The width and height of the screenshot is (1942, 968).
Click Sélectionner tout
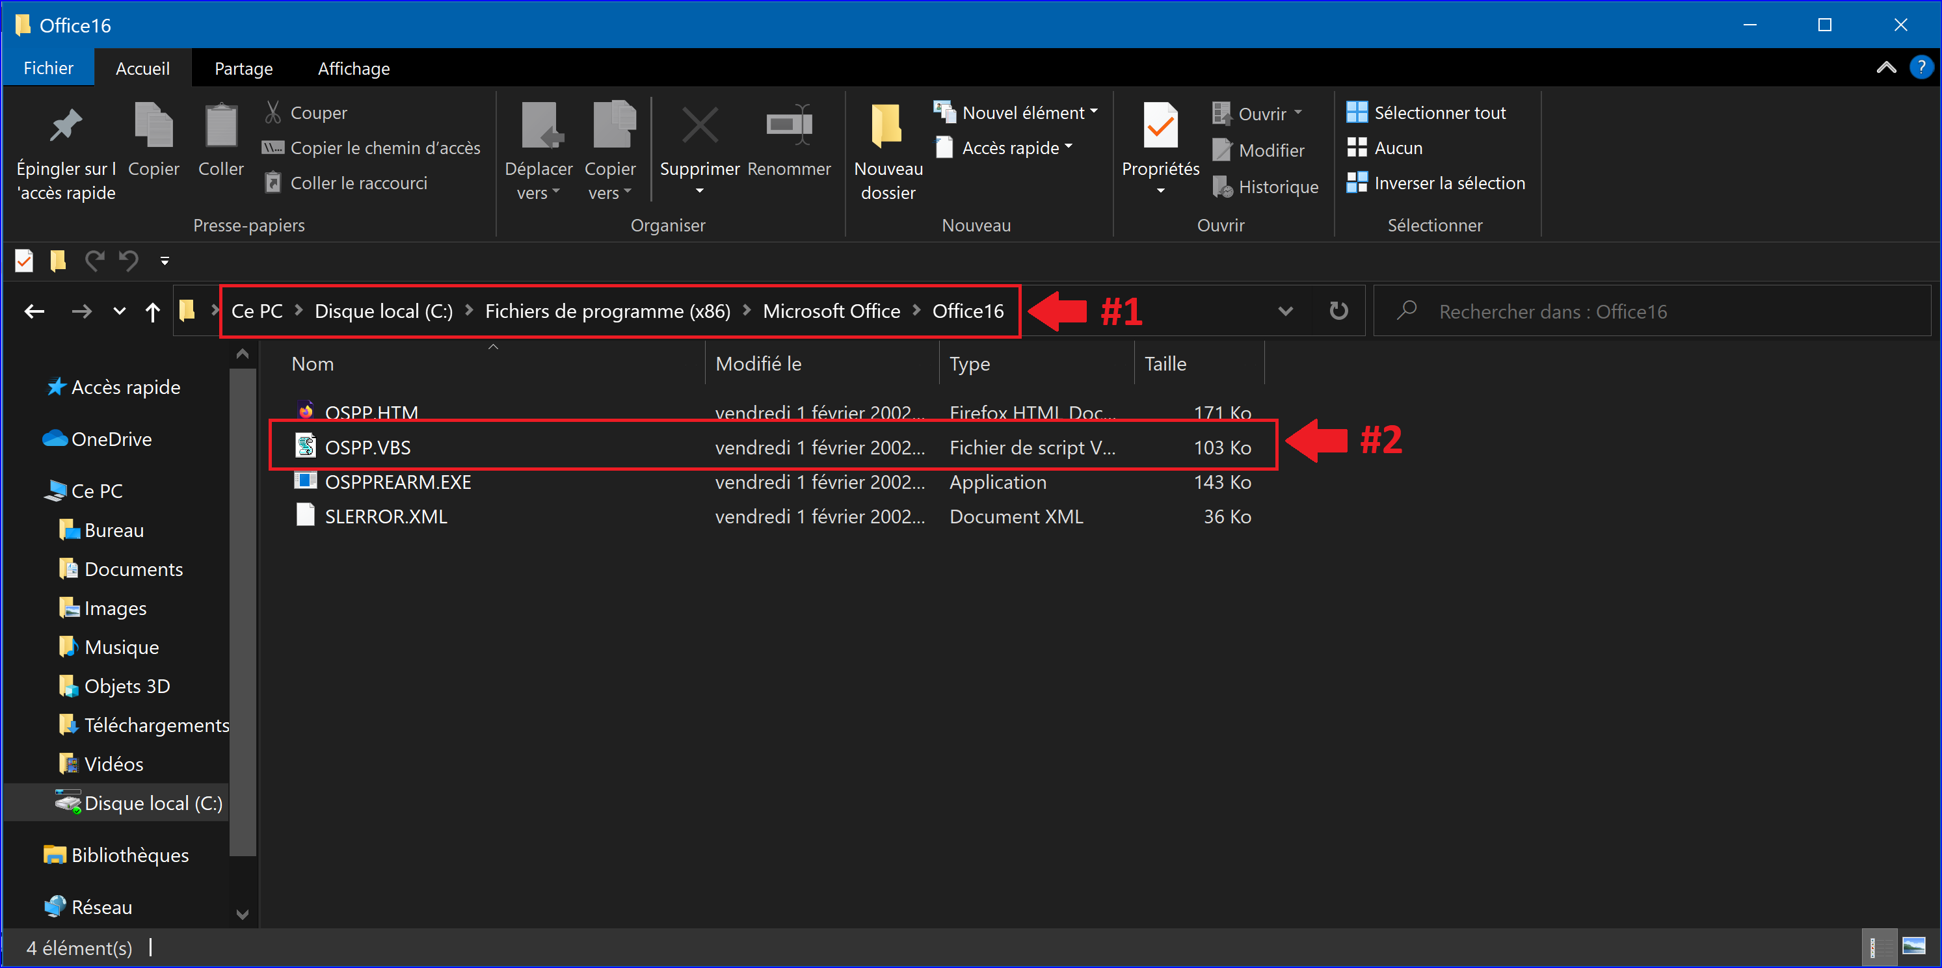1426,112
